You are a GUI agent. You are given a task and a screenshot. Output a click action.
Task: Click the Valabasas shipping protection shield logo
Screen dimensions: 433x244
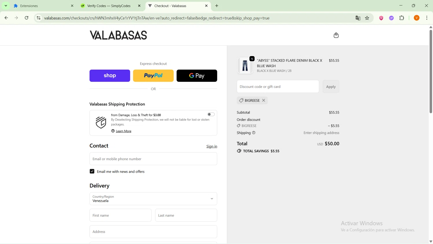pos(101,123)
